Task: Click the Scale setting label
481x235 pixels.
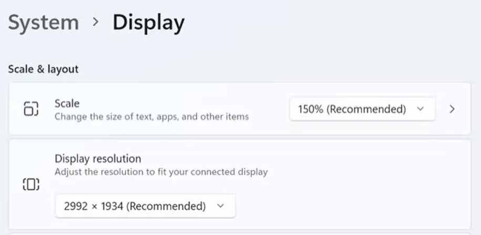Action: (x=67, y=103)
